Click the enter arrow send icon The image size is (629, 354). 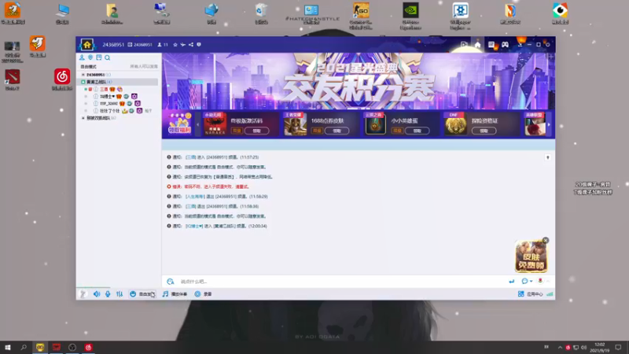[512, 282]
